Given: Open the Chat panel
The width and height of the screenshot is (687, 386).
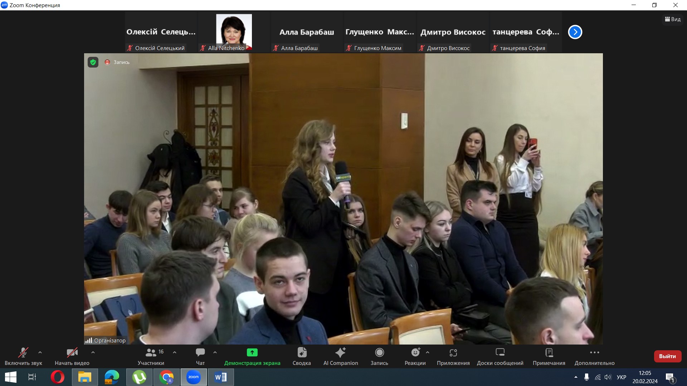Looking at the screenshot, I should tap(200, 353).
